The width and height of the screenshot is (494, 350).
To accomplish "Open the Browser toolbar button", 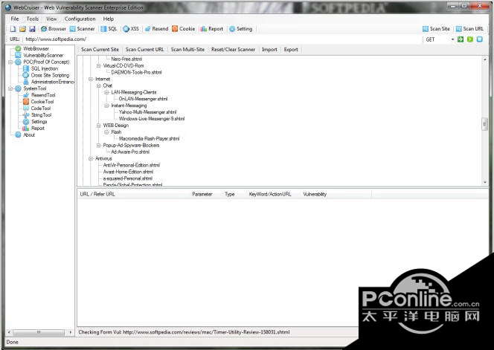I will (54, 29).
